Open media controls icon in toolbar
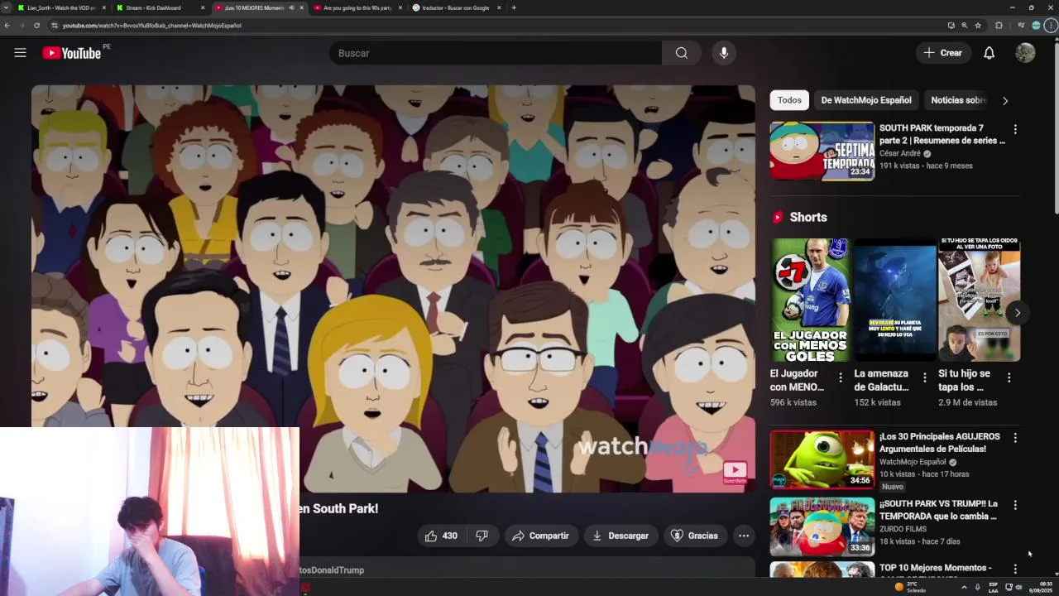 (x=1021, y=26)
